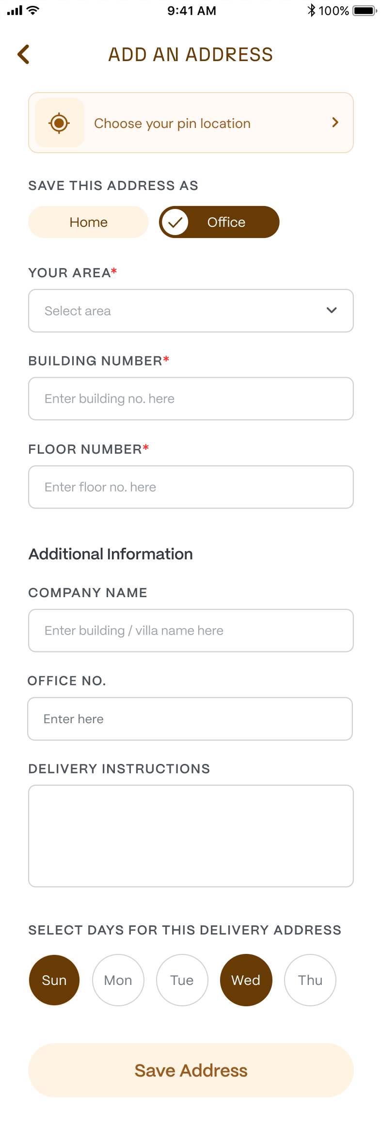Select Home as the address type

click(88, 222)
